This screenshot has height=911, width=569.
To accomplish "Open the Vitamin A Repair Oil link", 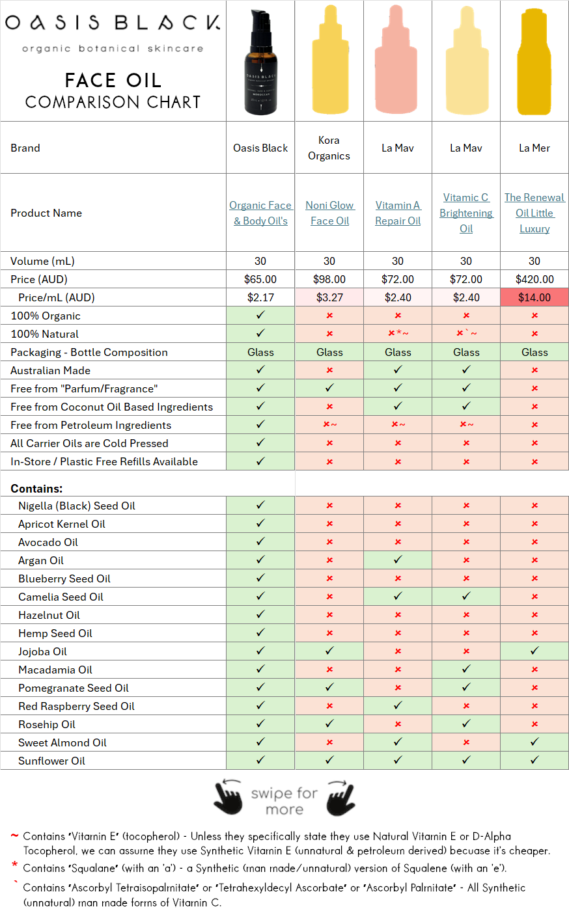I will [397, 213].
